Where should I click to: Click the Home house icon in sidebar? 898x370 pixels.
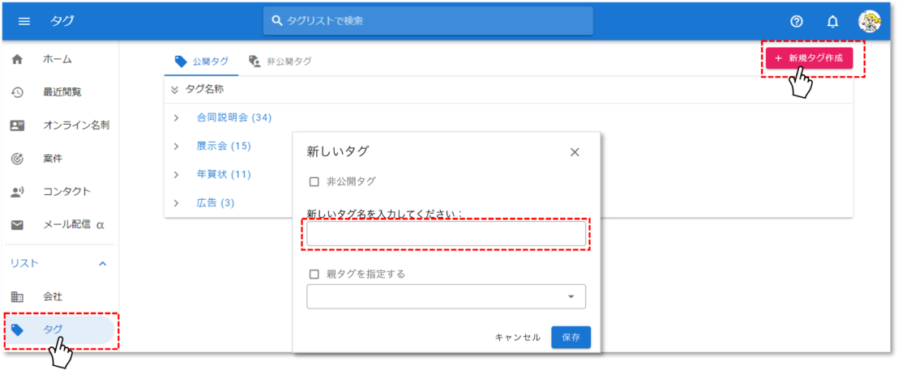pos(18,59)
